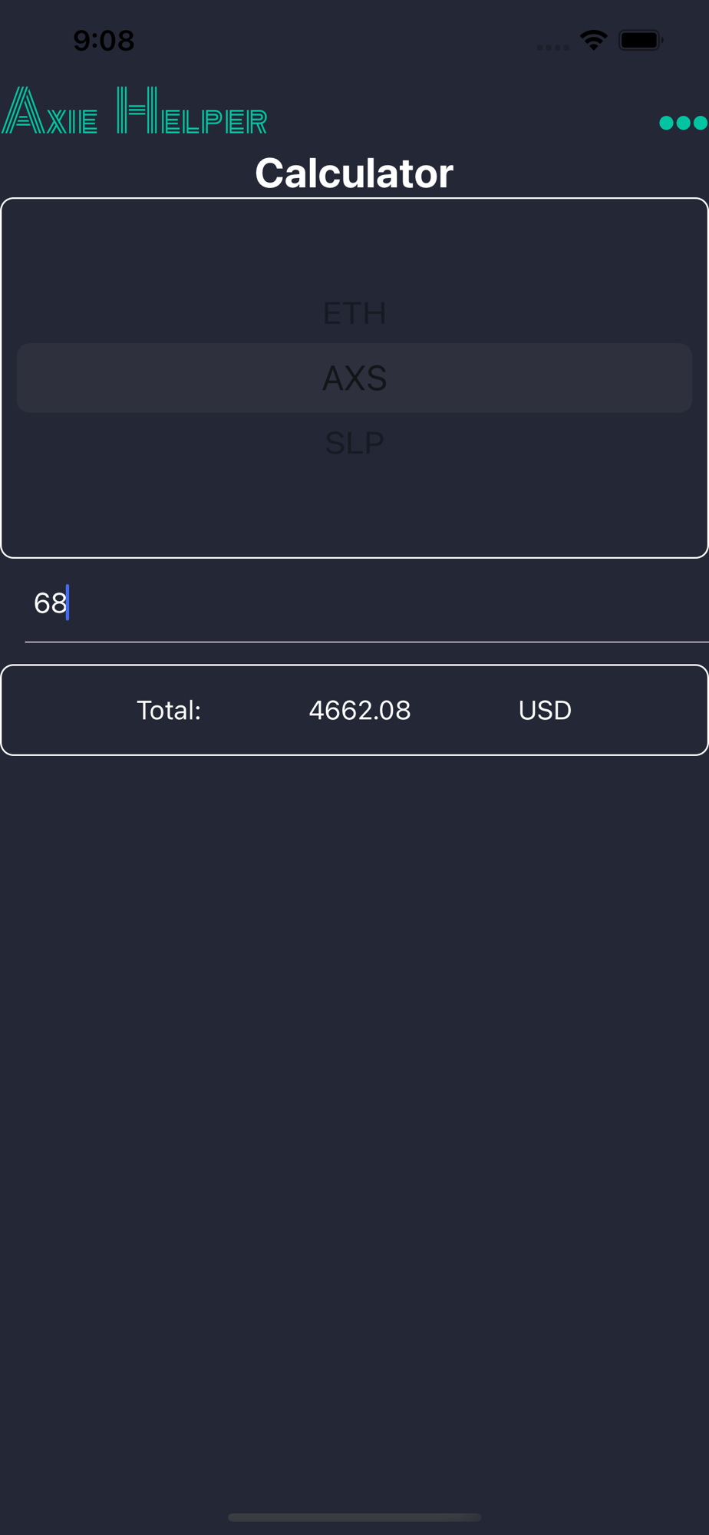Open the three-dot menu icon
The height and width of the screenshot is (1535, 709).
tap(683, 123)
